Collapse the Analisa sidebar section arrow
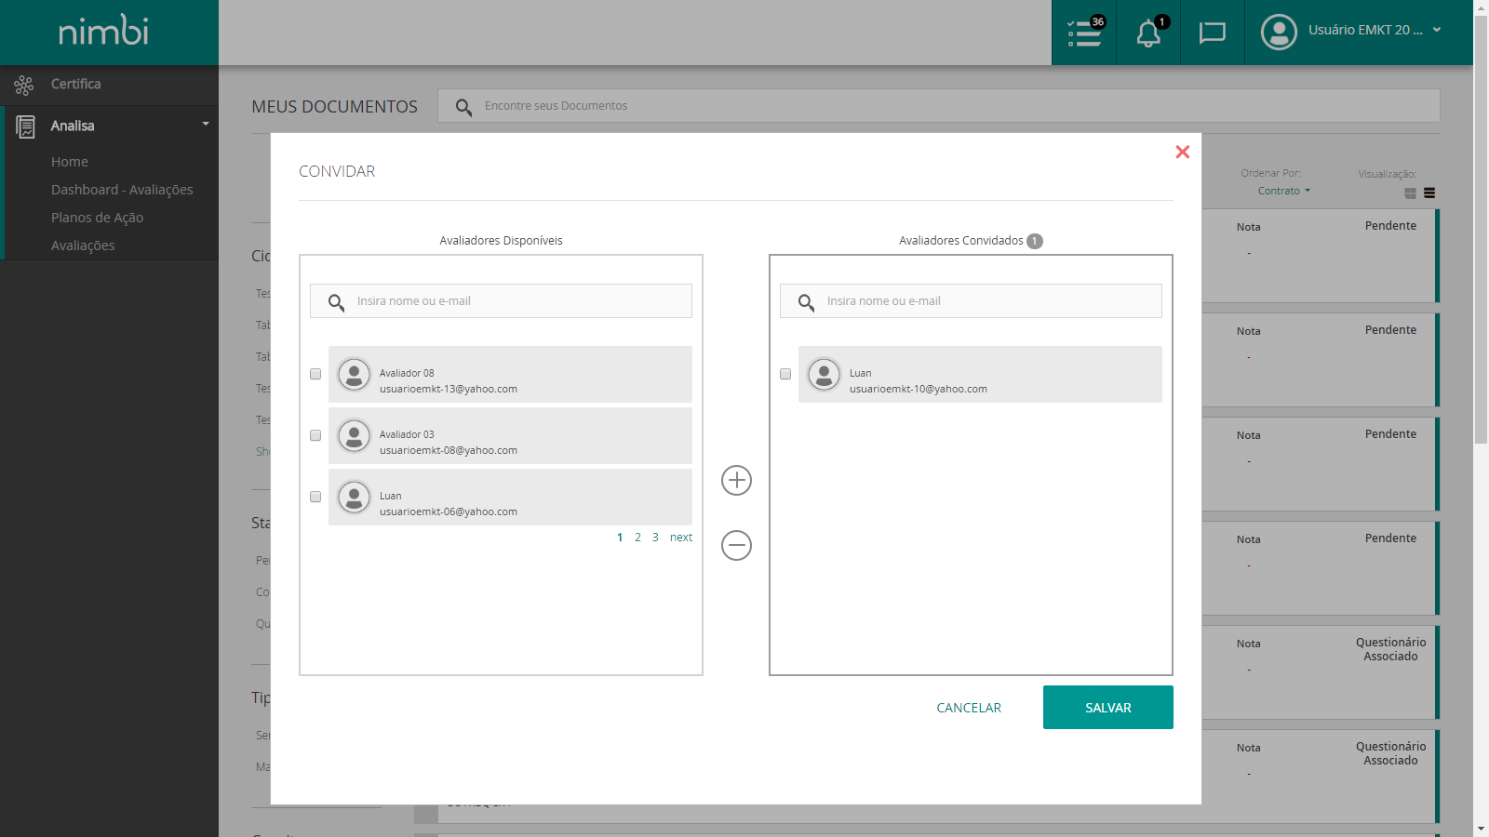The image size is (1489, 837). (x=206, y=124)
